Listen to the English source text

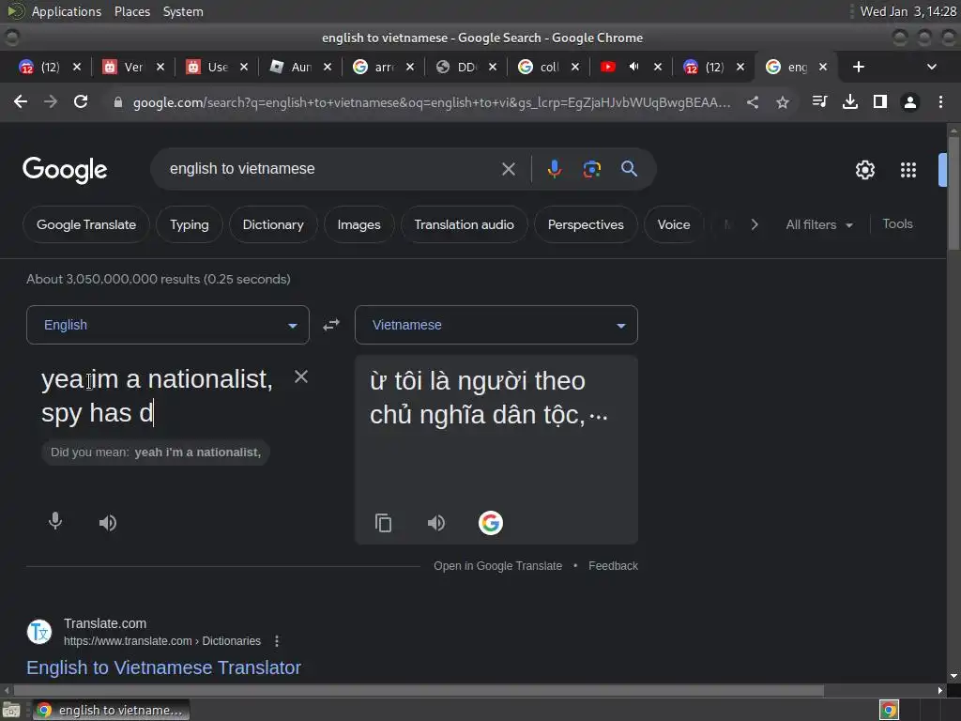[x=108, y=523]
